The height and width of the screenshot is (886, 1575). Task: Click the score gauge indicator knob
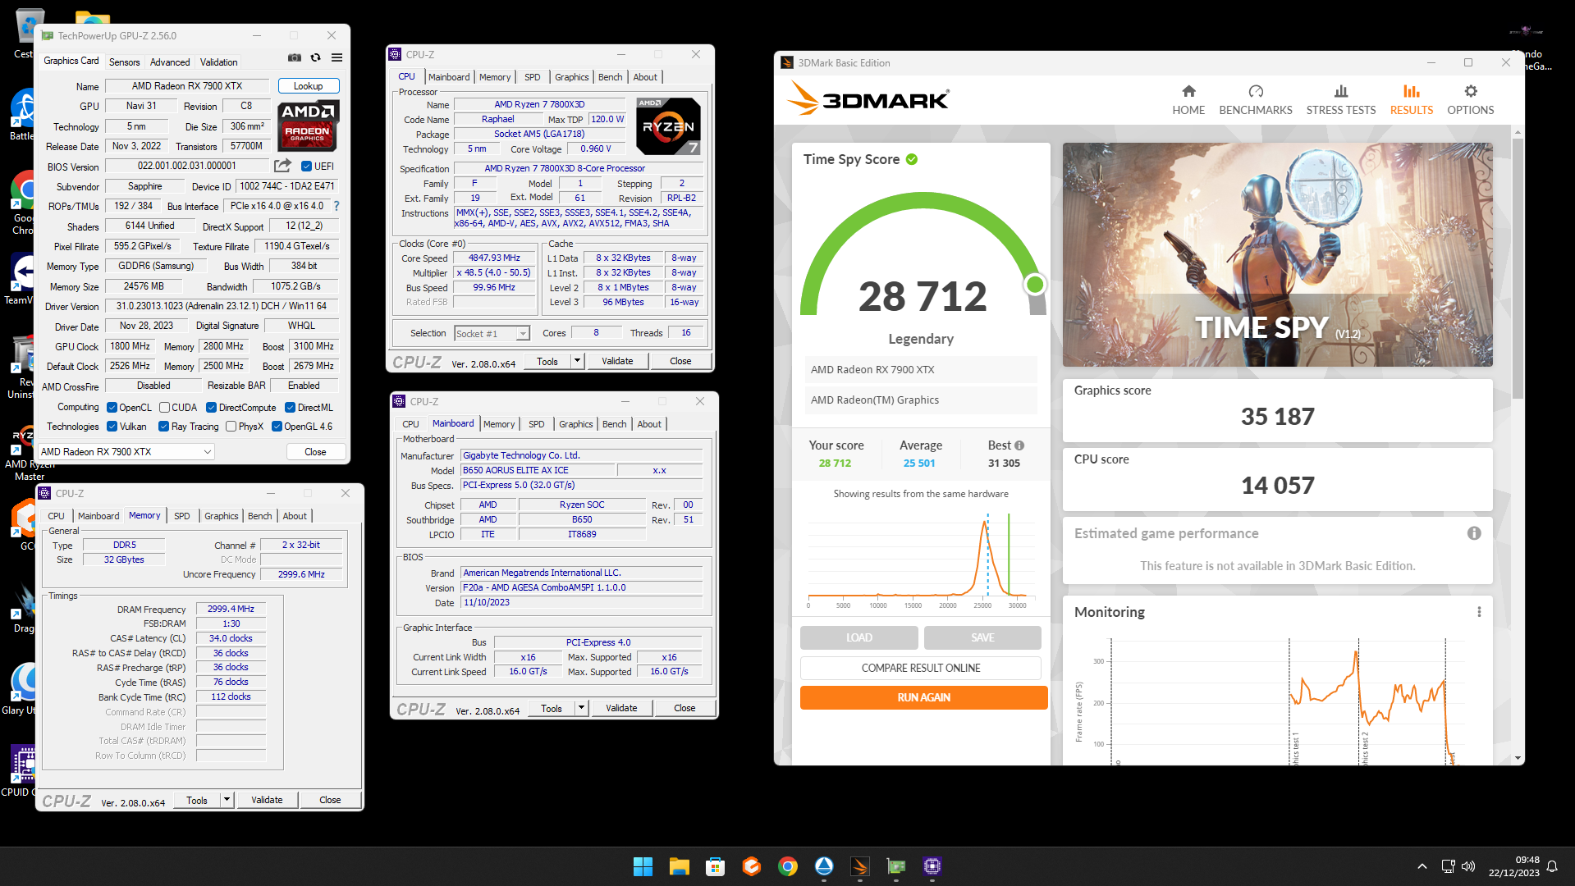[1035, 284]
